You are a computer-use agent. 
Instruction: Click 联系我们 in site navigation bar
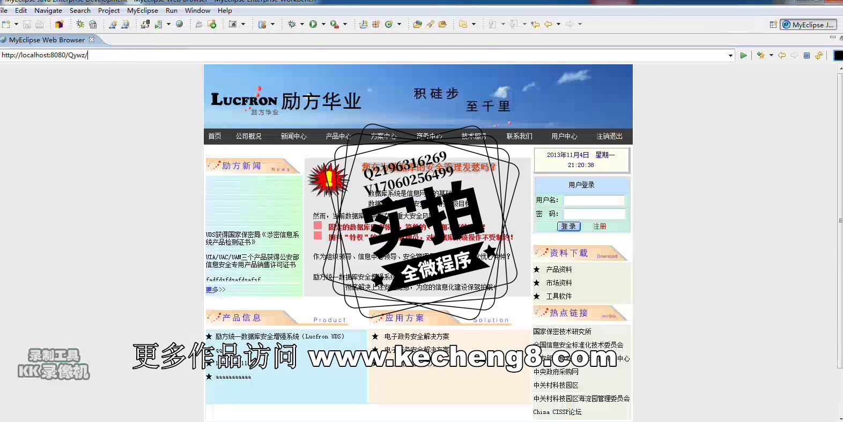pyautogui.click(x=520, y=136)
